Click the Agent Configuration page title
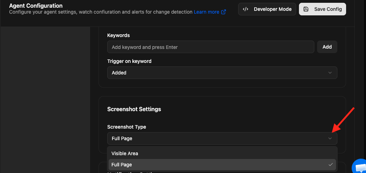This screenshot has width=366, height=173. 36,6
